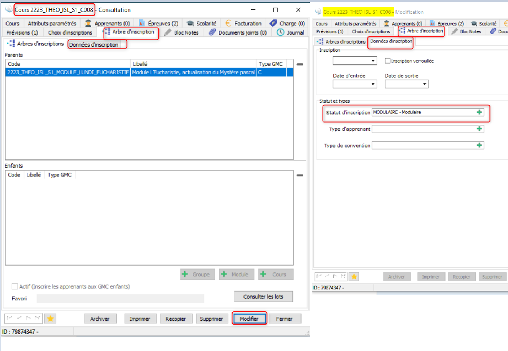Enable Actif inscrire les apprenants checkbox
The height and width of the screenshot is (351, 508).
pos(15,287)
